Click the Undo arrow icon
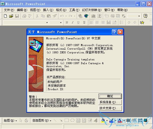 pyautogui.click(x=62, y=16)
